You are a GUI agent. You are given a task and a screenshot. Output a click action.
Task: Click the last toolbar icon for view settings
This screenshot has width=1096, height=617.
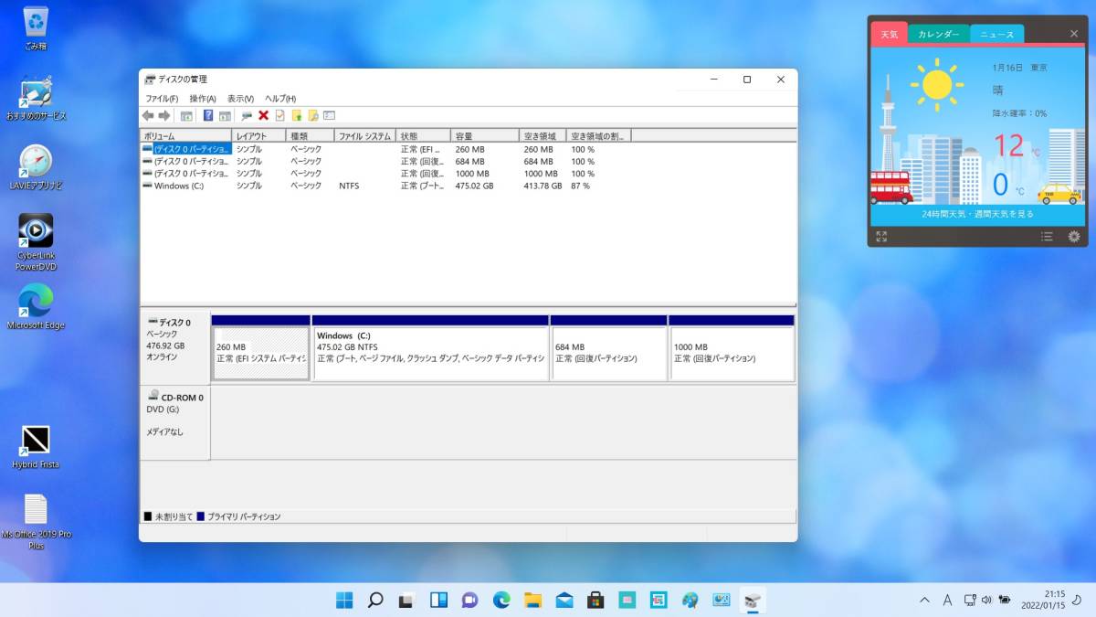(x=329, y=115)
